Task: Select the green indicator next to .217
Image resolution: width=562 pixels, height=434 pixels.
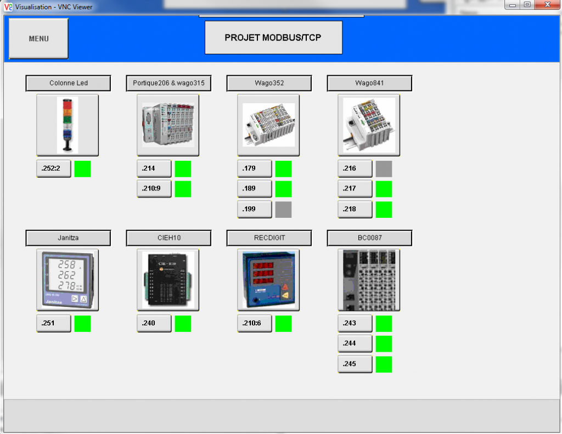Action: click(384, 189)
